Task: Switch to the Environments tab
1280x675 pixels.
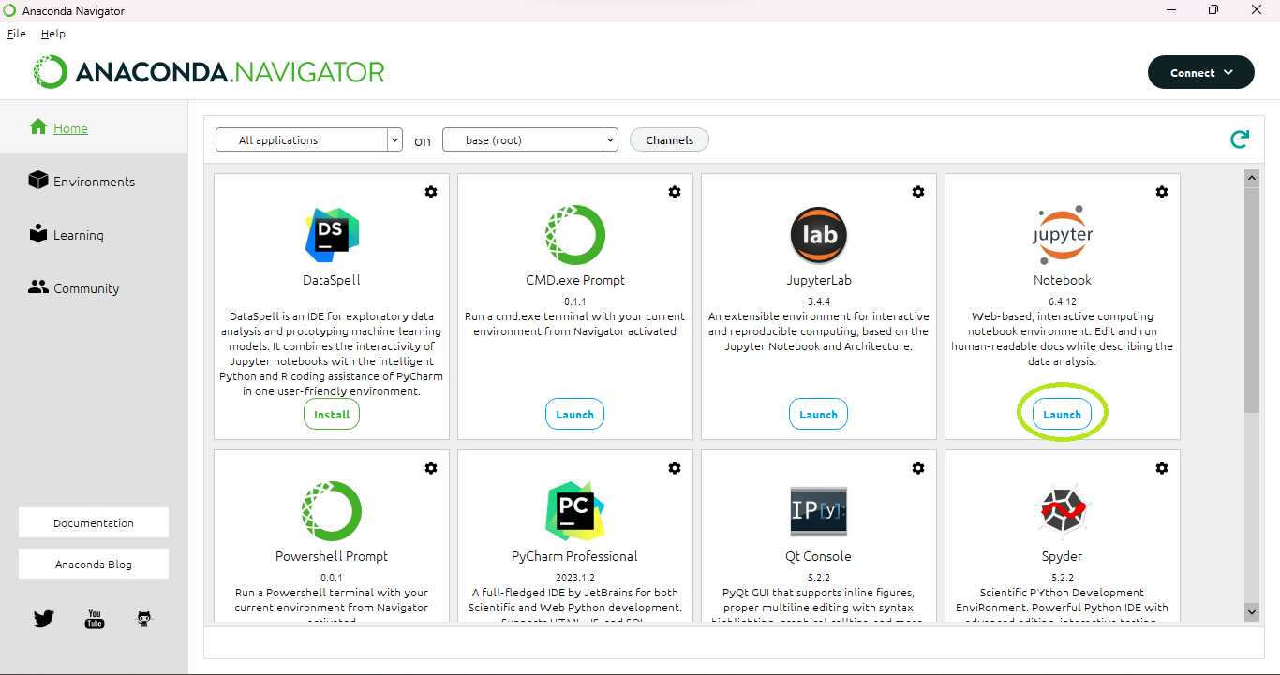Action: coord(94,182)
